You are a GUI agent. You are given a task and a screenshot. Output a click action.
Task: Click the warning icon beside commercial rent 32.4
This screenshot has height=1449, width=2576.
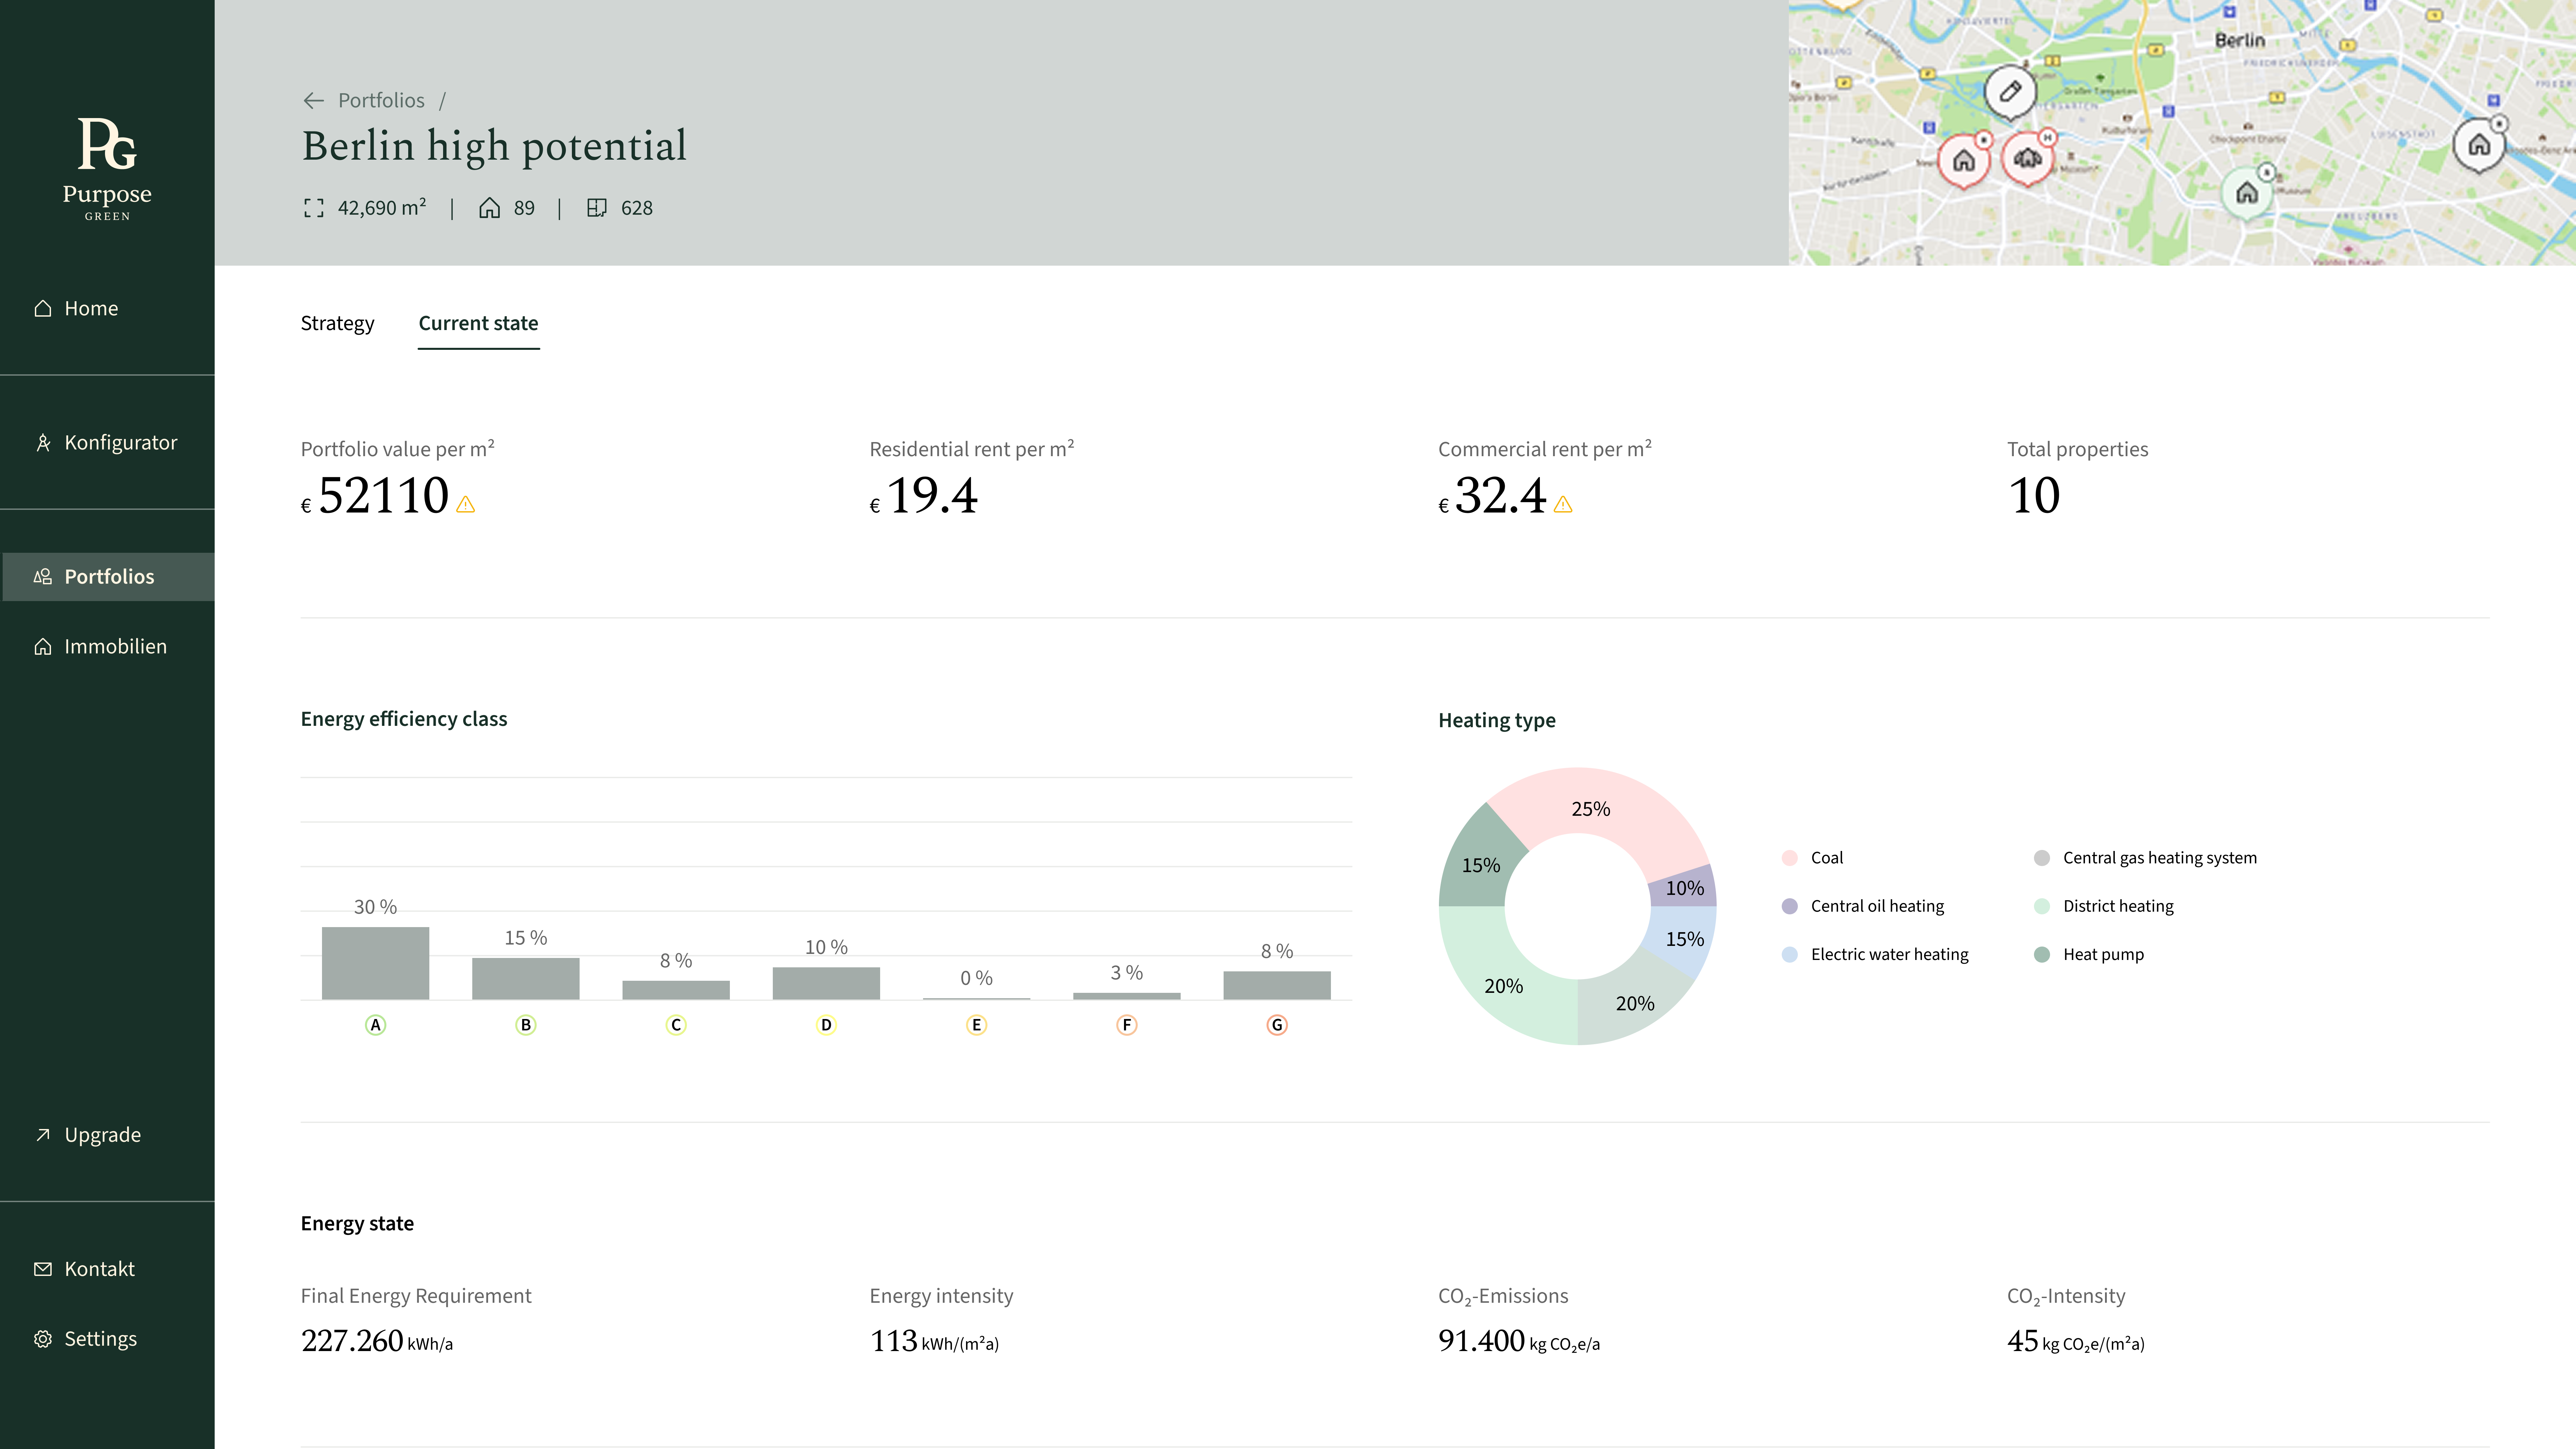1563,505
